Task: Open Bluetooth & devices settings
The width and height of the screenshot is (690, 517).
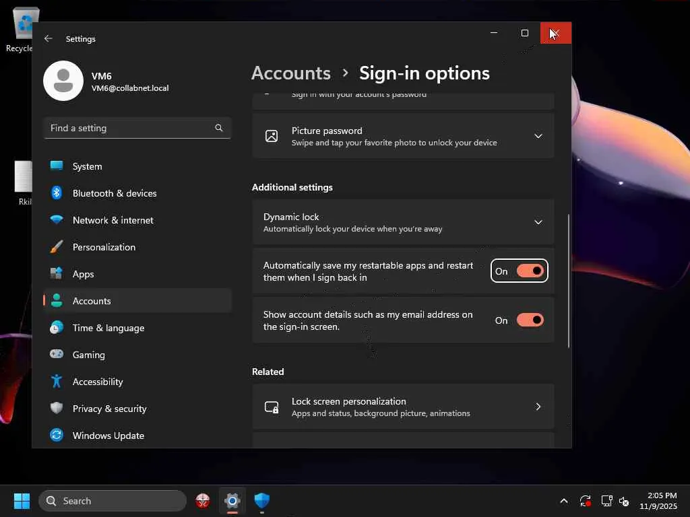Action: [137, 193]
